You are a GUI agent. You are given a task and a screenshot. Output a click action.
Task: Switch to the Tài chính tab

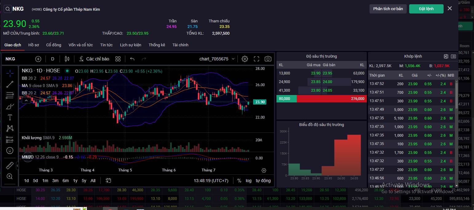pyautogui.click(x=180, y=45)
